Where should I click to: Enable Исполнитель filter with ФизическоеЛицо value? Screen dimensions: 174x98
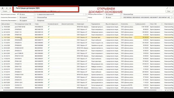click(18, 17)
